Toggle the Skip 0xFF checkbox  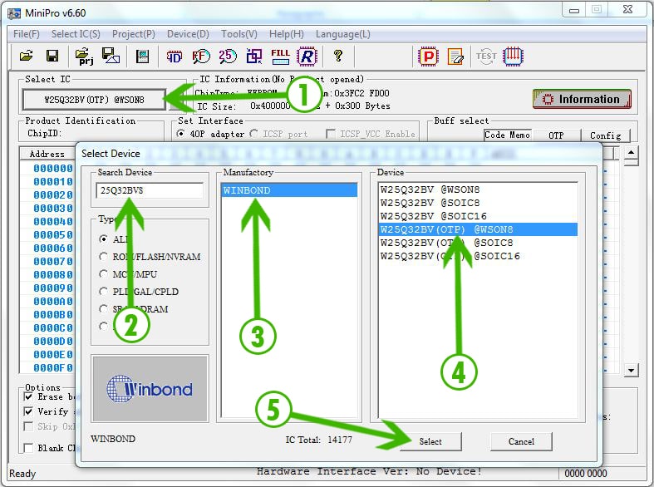tap(28, 426)
